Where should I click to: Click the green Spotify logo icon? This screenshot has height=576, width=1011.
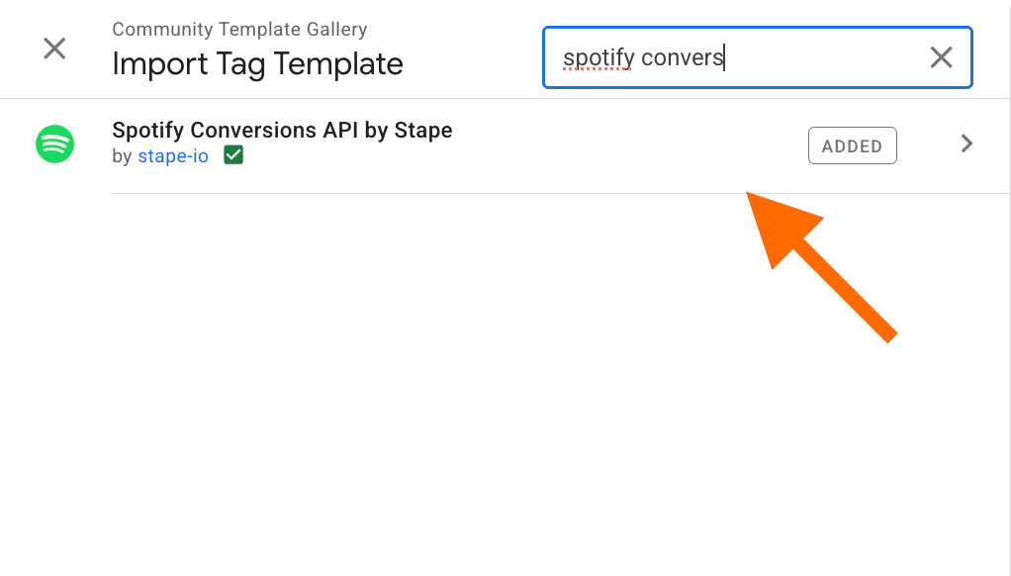point(55,144)
